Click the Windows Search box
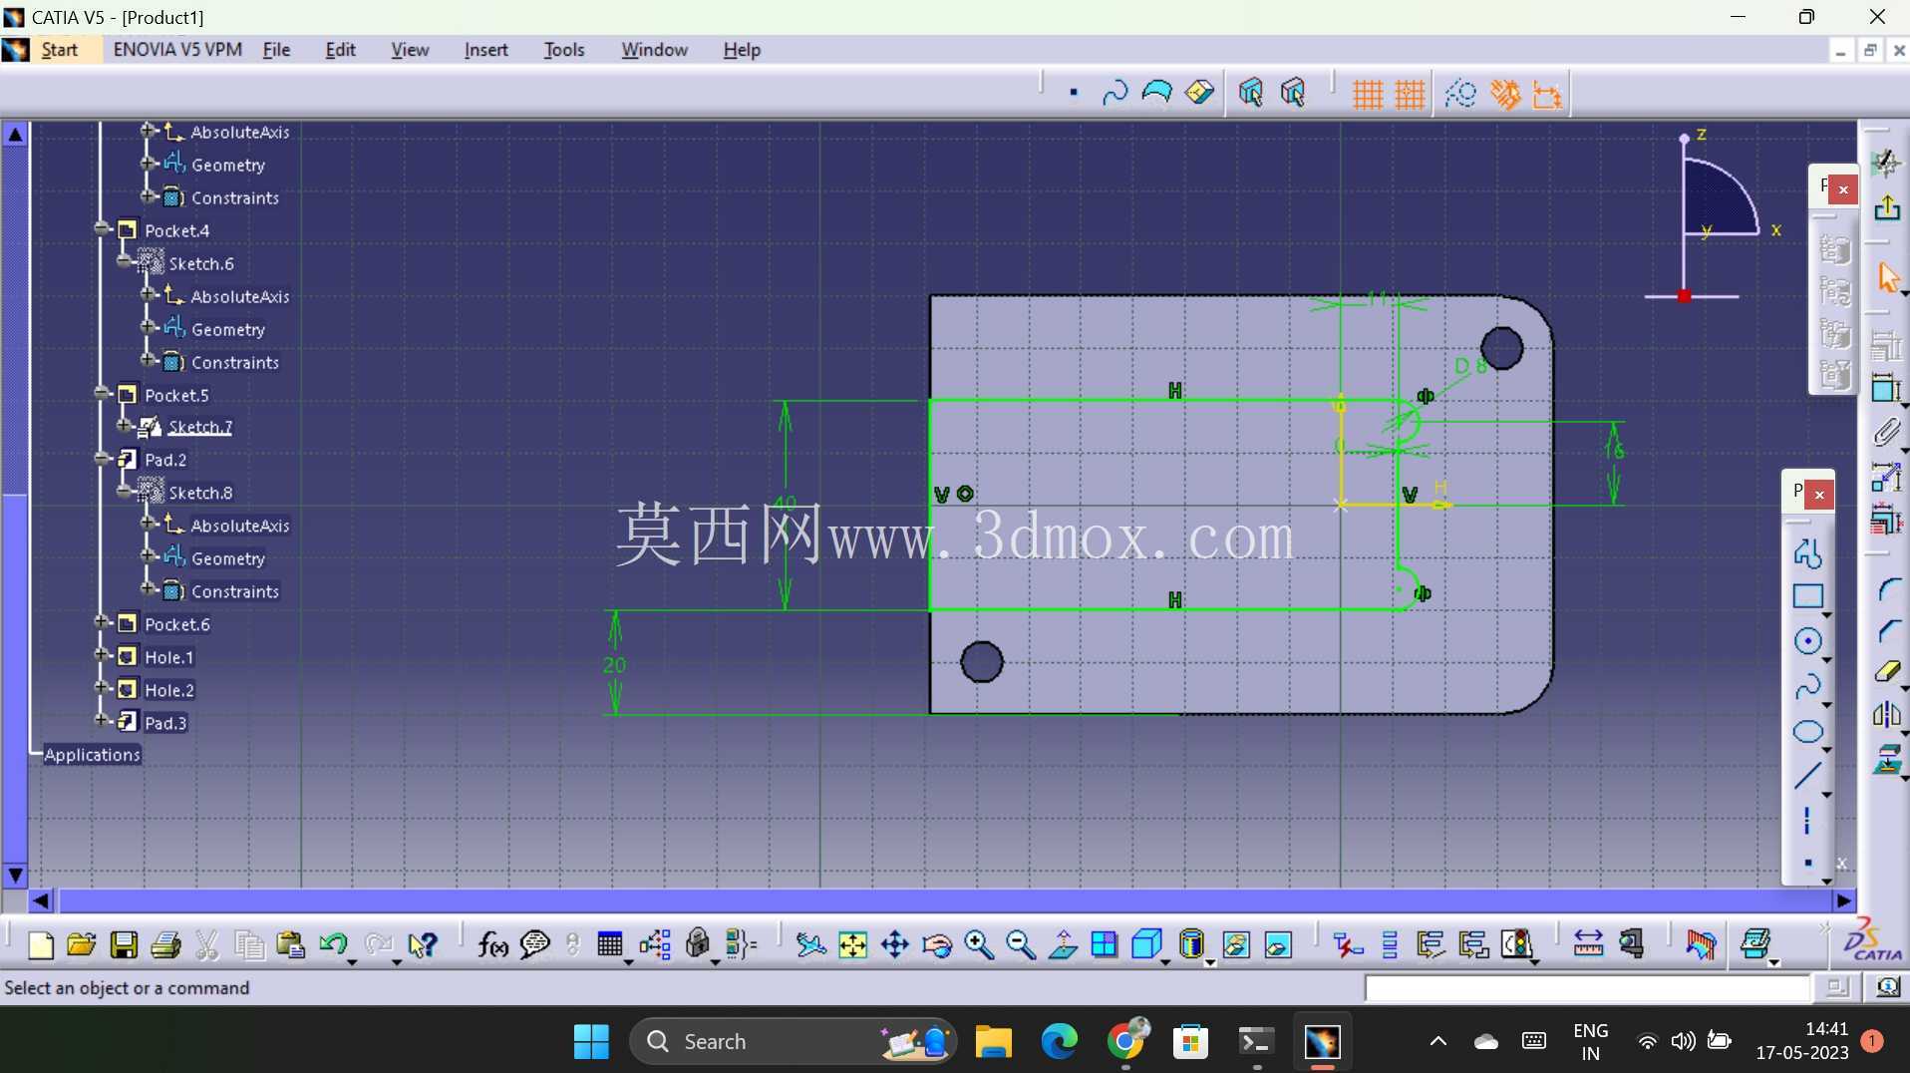1910x1073 pixels. pyautogui.click(x=793, y=1042)
